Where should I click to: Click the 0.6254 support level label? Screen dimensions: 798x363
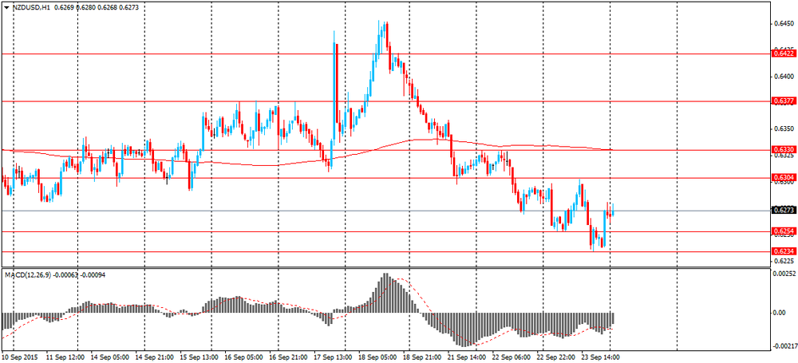[782, 231]
